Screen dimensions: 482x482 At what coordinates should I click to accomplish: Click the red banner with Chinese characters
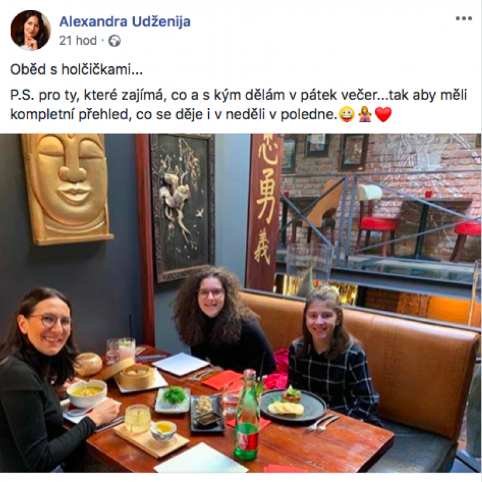tap(264, 212)
